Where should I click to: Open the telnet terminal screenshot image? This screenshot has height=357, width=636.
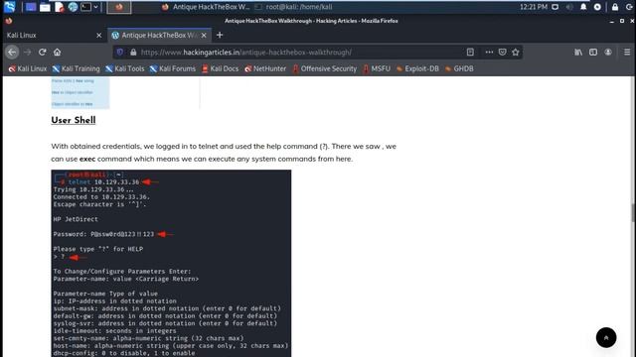(171, 264)
